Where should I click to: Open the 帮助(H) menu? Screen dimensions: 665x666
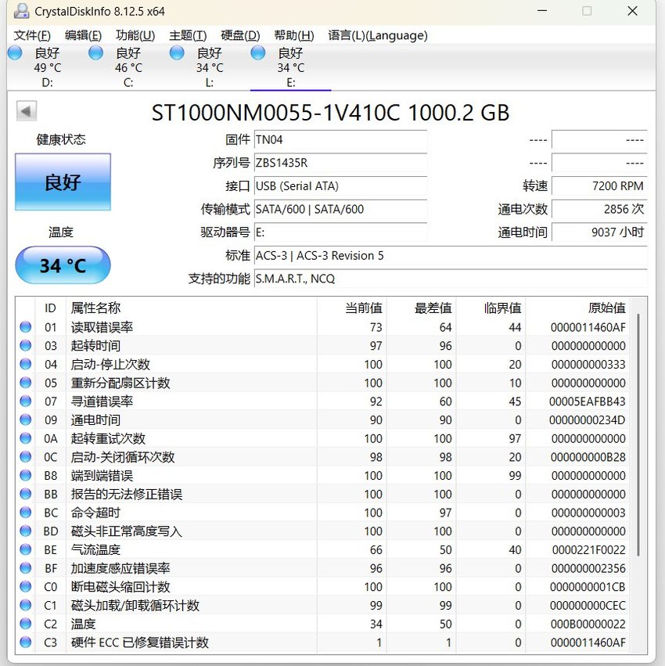point(294,35)
